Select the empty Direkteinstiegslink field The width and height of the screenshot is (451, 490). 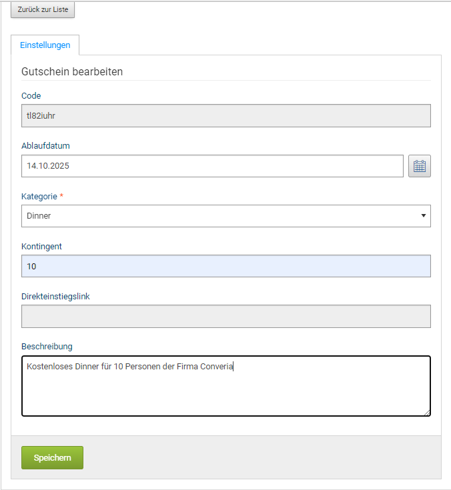click(225, 316)
